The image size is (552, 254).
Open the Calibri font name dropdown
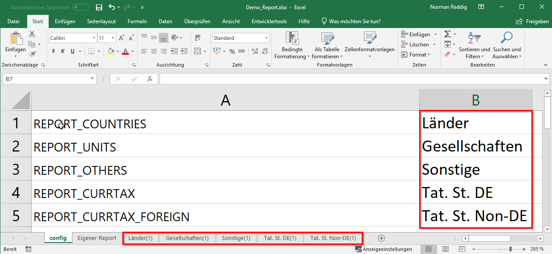coord(94,38)
